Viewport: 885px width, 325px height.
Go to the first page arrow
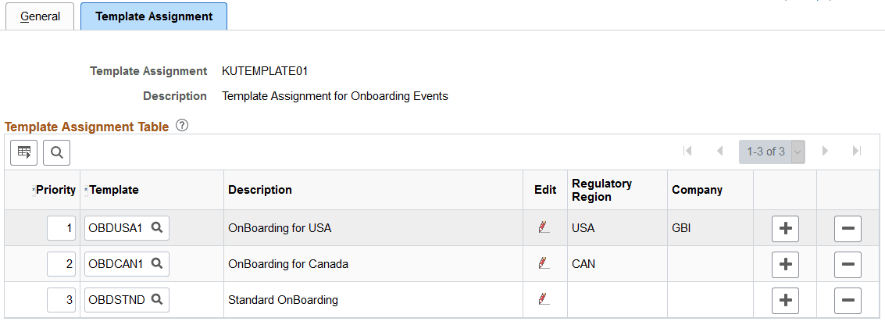pos(687,152)
